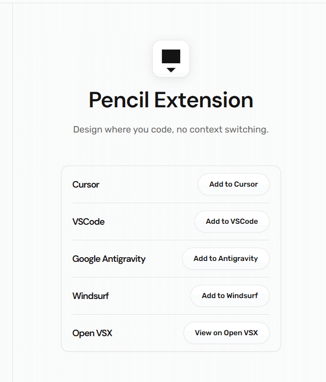Click the word Pencil in the title
This screenshot has height=382, width=326.
(118, 100)
